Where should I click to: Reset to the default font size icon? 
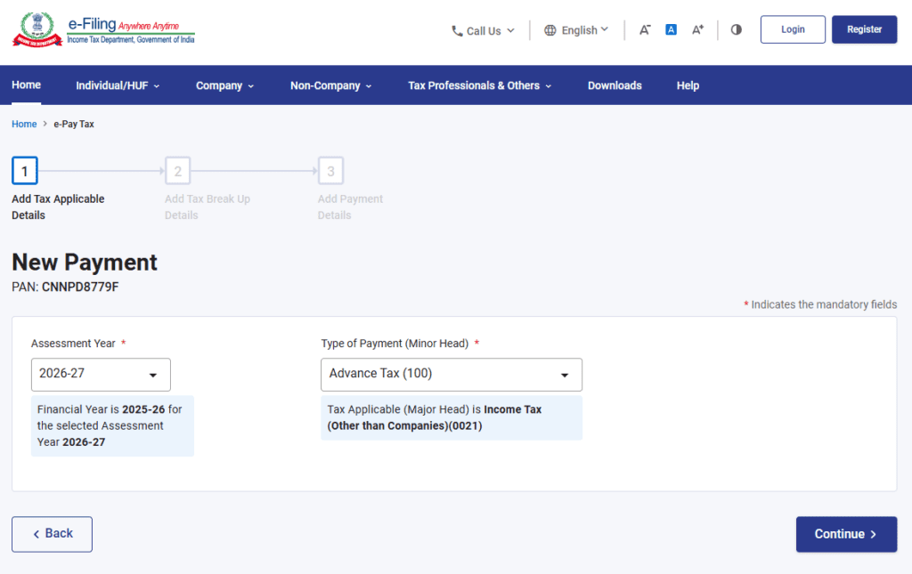point(672,30)
